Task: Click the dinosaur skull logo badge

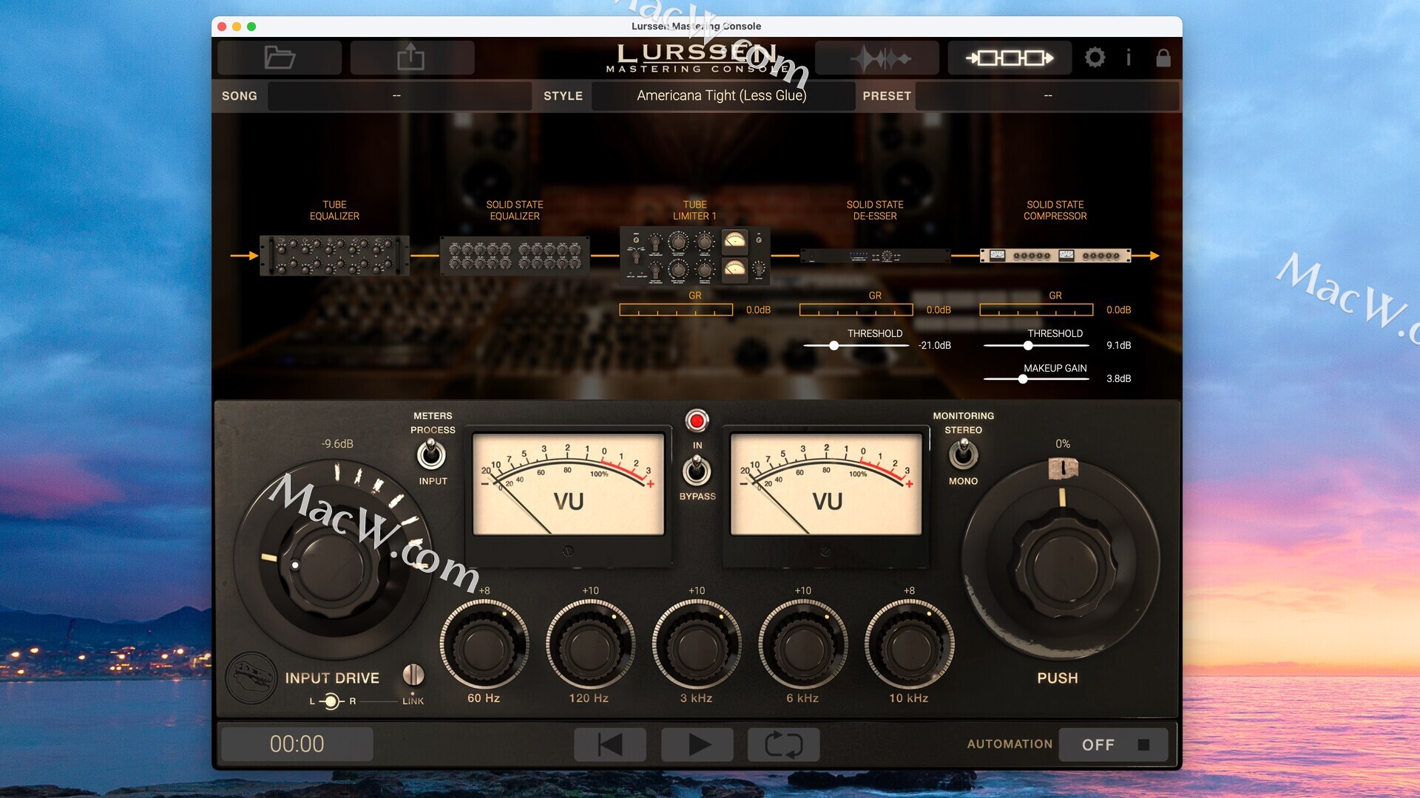Action: 251,678
